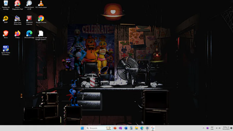
Task: Open OneNote from the taskbar
Action: click(120, 128)
